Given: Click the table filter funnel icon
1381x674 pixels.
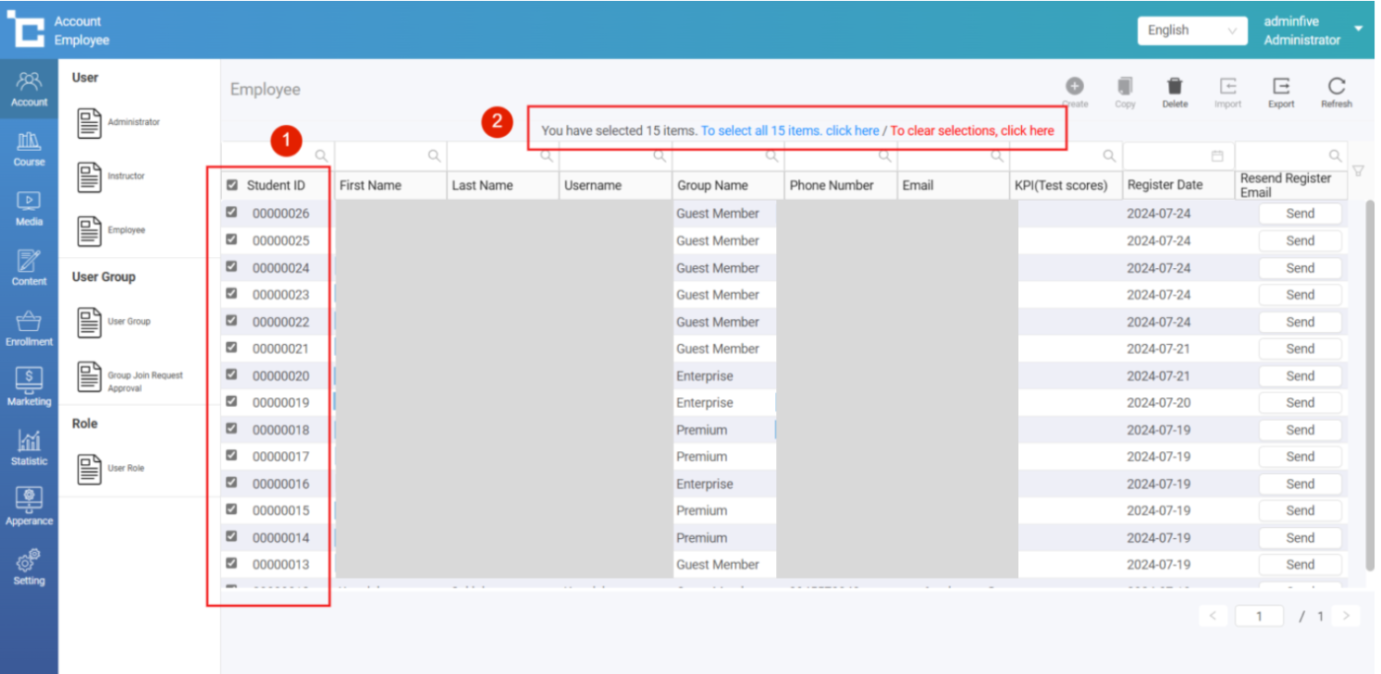Looking at the screenshot, I should point(1358,171).
